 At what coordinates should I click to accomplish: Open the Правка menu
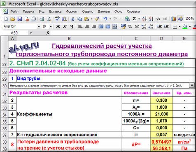point(28,12)
